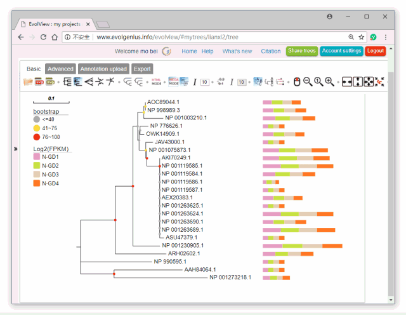Zoom in with the plus magnifier

[329, 82]
